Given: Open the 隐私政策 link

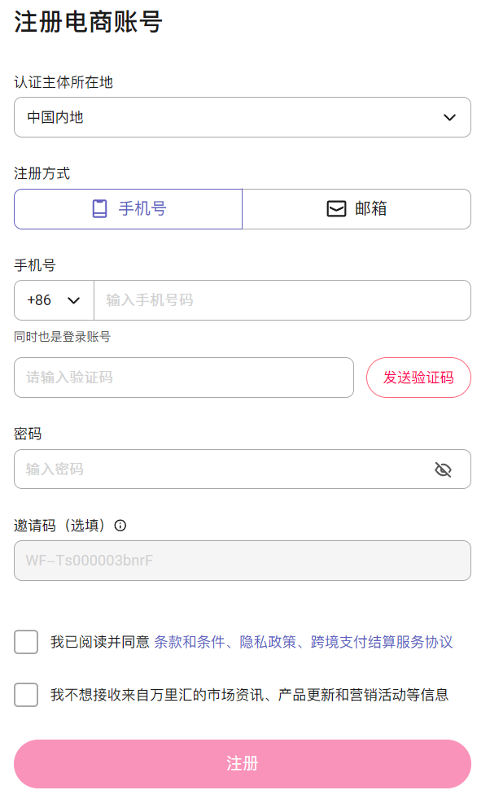Looking at the screenshot, I should [263, 642].
